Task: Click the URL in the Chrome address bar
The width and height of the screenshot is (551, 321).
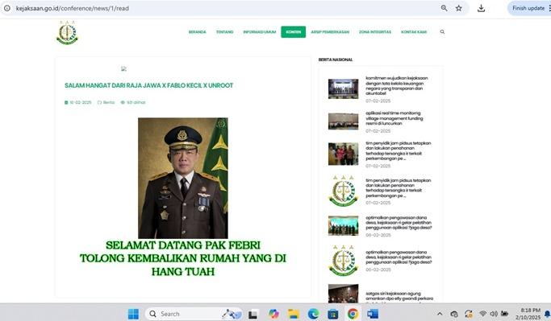Action: pyautogui.click(x=73, y=8)
